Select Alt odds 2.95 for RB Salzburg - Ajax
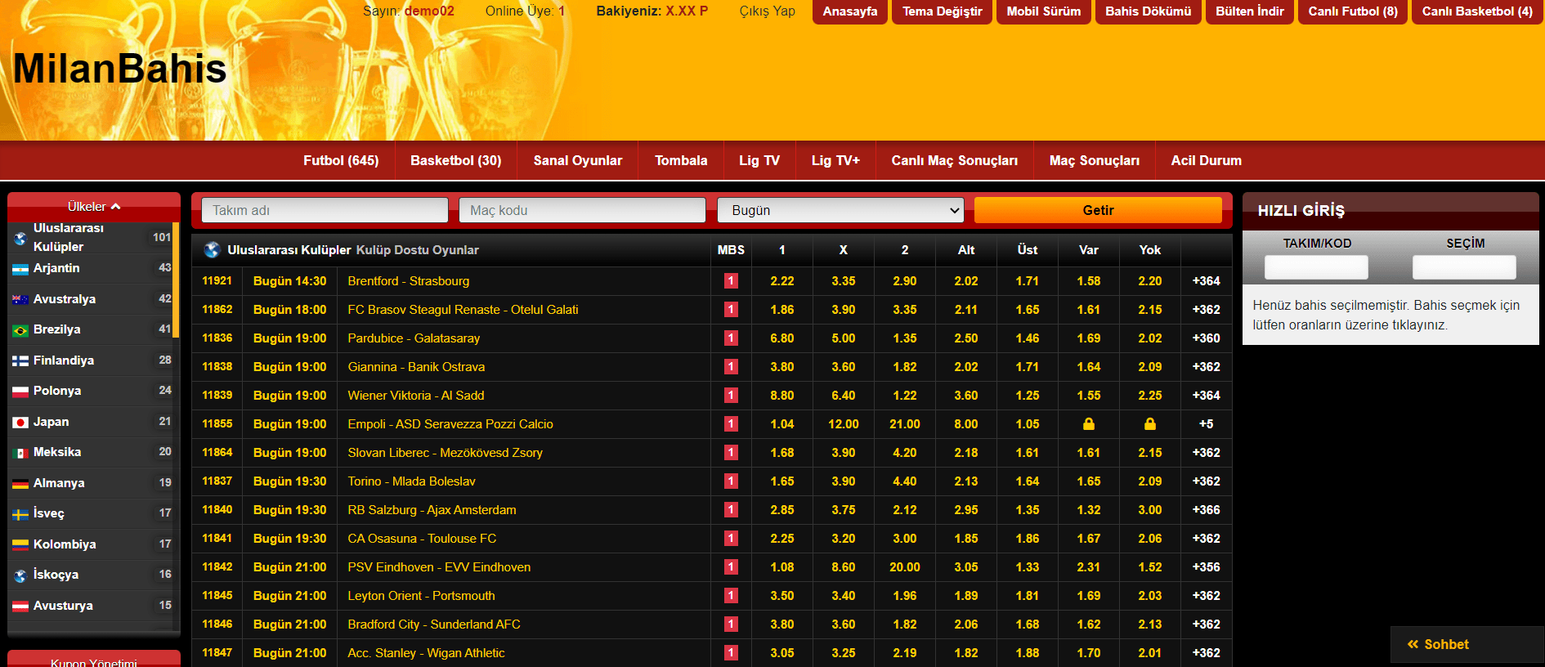Screen dimensions: 1545x667 coord(966,510)
